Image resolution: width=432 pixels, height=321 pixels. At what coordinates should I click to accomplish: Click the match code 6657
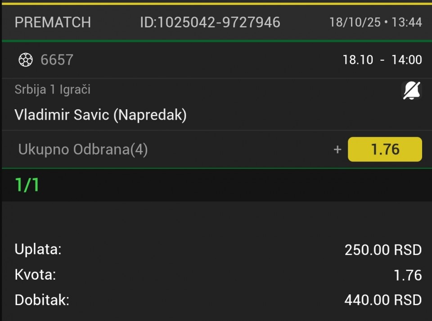tap(57, 60)
